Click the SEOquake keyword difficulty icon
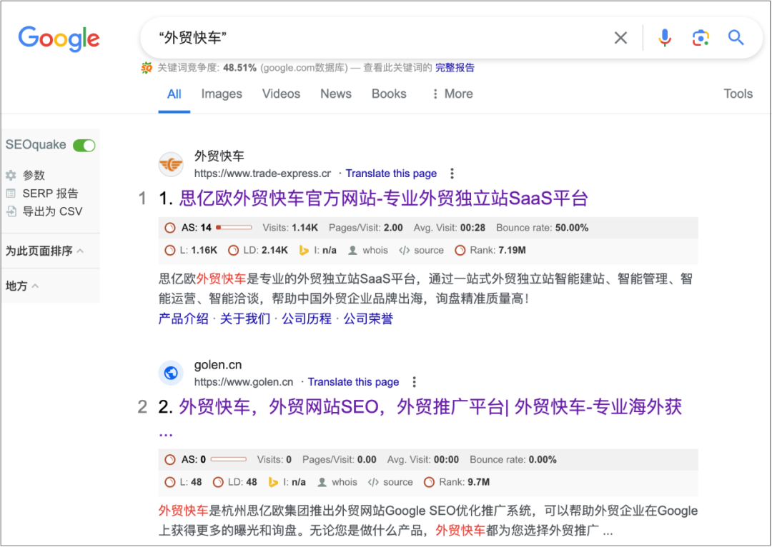 (147, 68)
